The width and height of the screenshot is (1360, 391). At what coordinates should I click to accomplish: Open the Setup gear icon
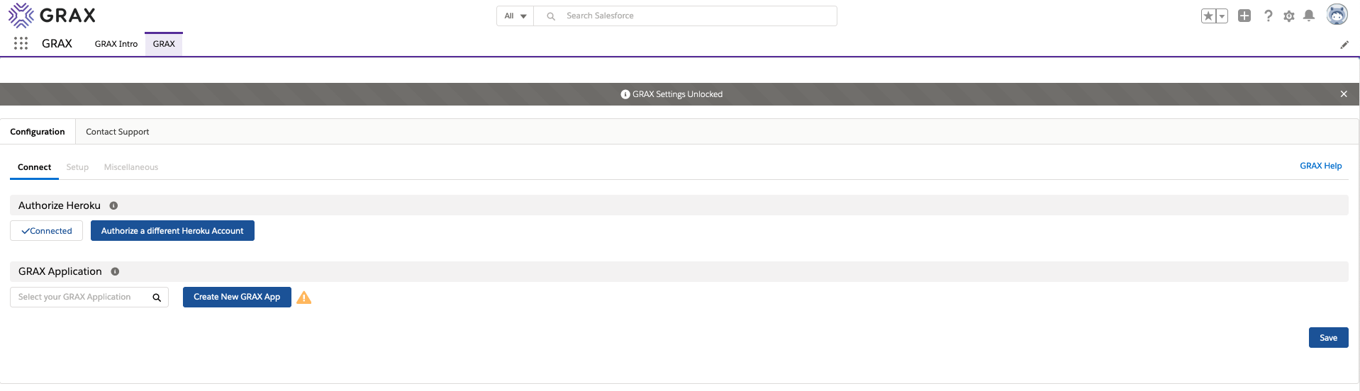coord(1289,16)
